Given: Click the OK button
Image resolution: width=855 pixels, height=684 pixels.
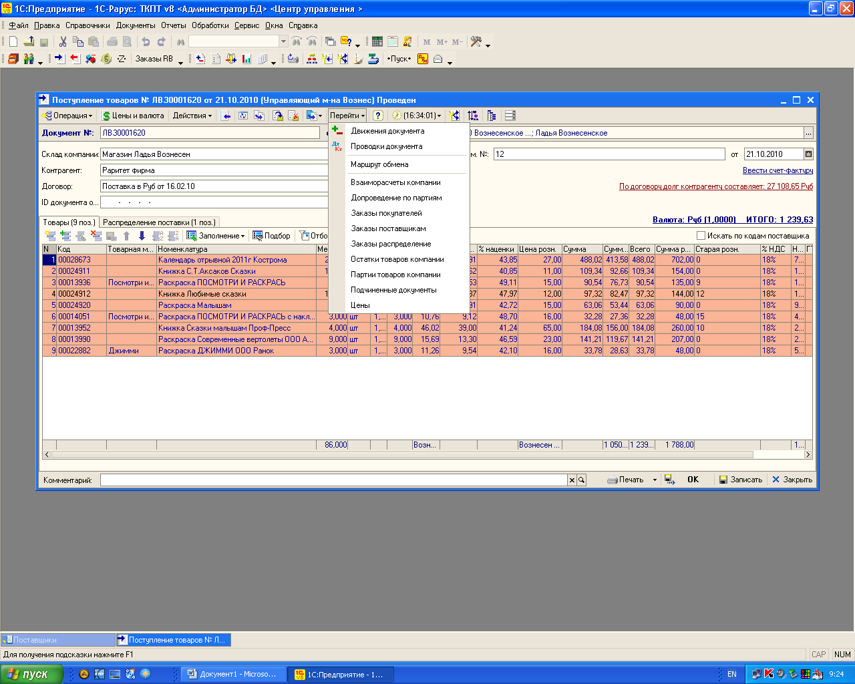Looking at the screenshot, I should coord(693,480).
